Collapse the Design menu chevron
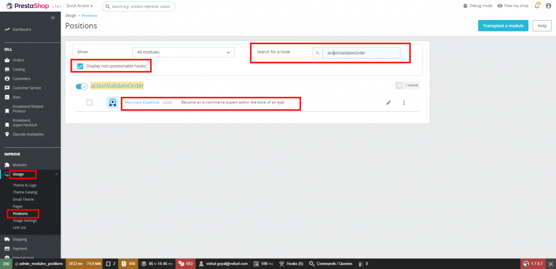Image resolution: width=556 pixels, height=269 pixels. [56, 174]
